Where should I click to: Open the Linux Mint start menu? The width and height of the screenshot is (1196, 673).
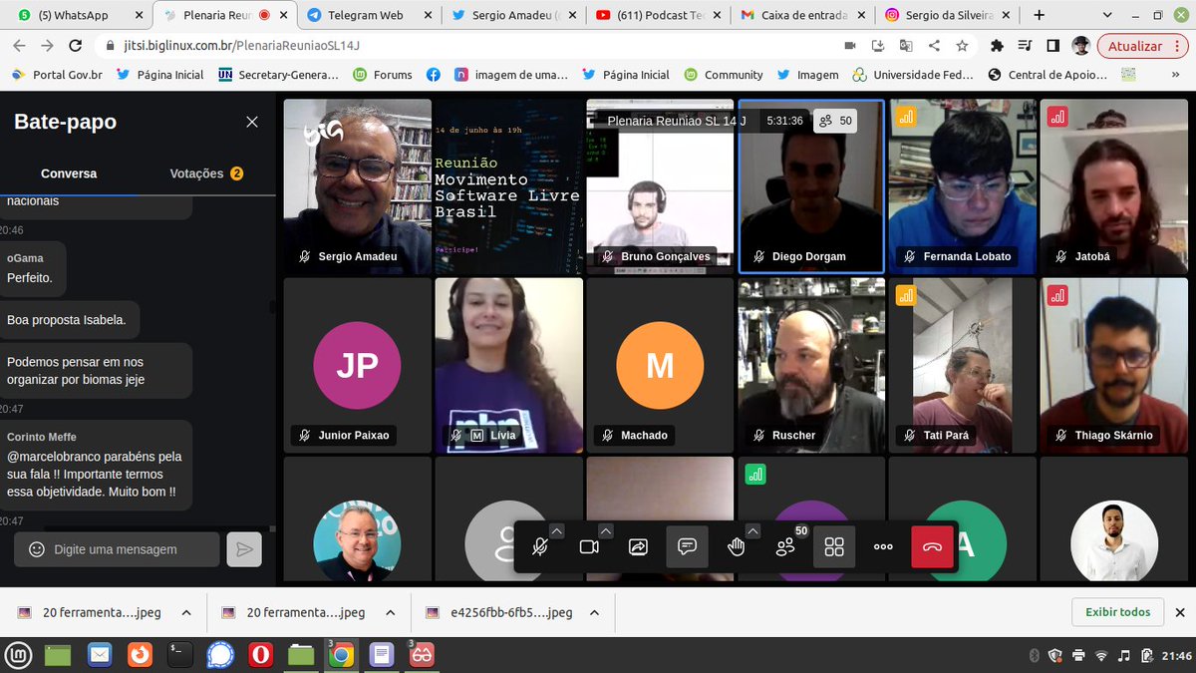[20, 655]
